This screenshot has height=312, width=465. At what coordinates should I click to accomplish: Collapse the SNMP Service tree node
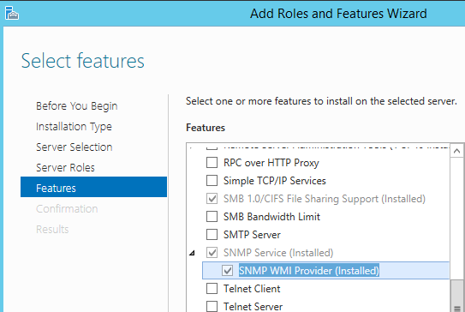pos(192,253)
